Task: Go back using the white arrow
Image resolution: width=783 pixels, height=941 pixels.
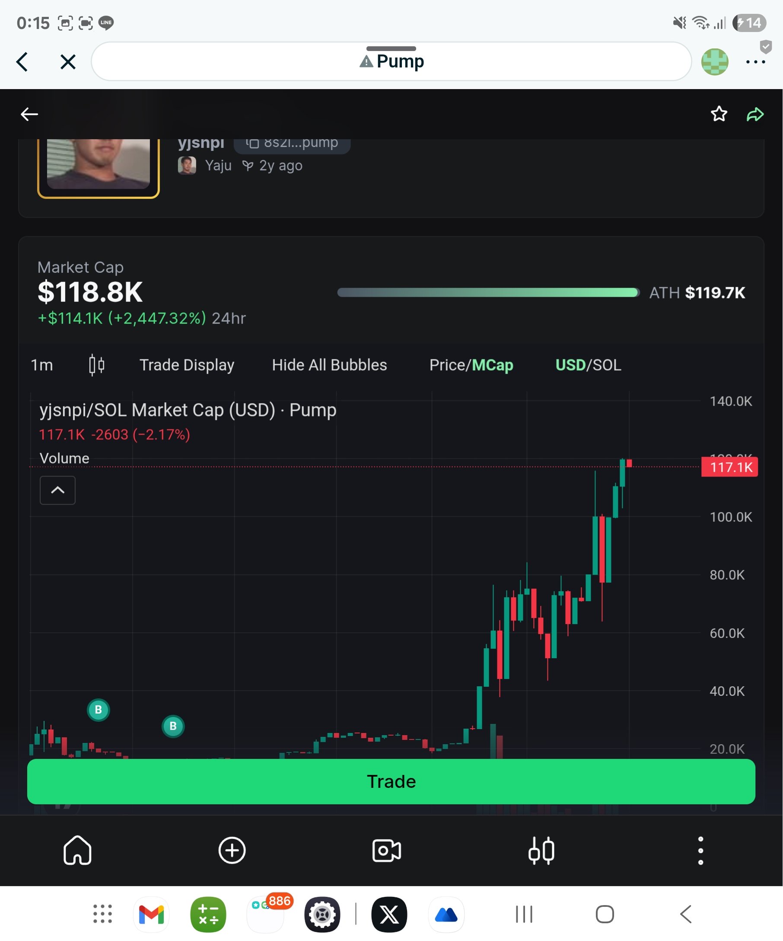Action: point(29,114)
